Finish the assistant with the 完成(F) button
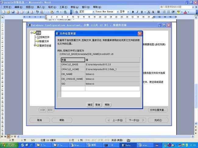Screen dimensions: 198x148 (x=158, y=120)
